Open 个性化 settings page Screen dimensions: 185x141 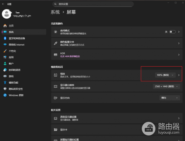point(24,51)
